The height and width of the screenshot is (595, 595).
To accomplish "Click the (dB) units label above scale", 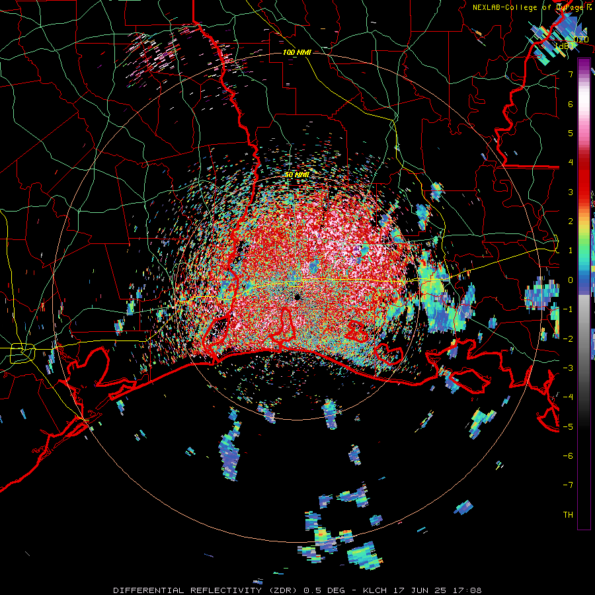I will [x=565, y=46].
